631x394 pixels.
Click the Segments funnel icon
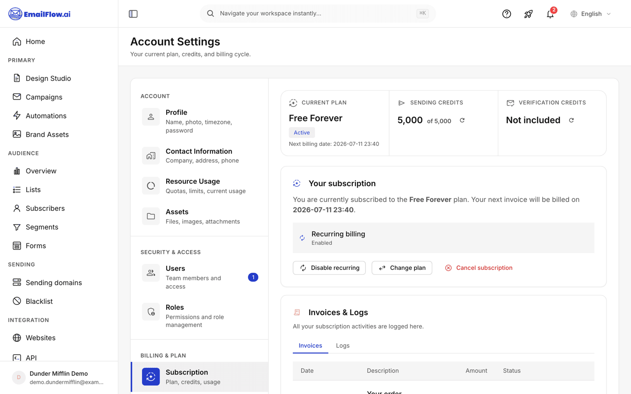[17, 227]
